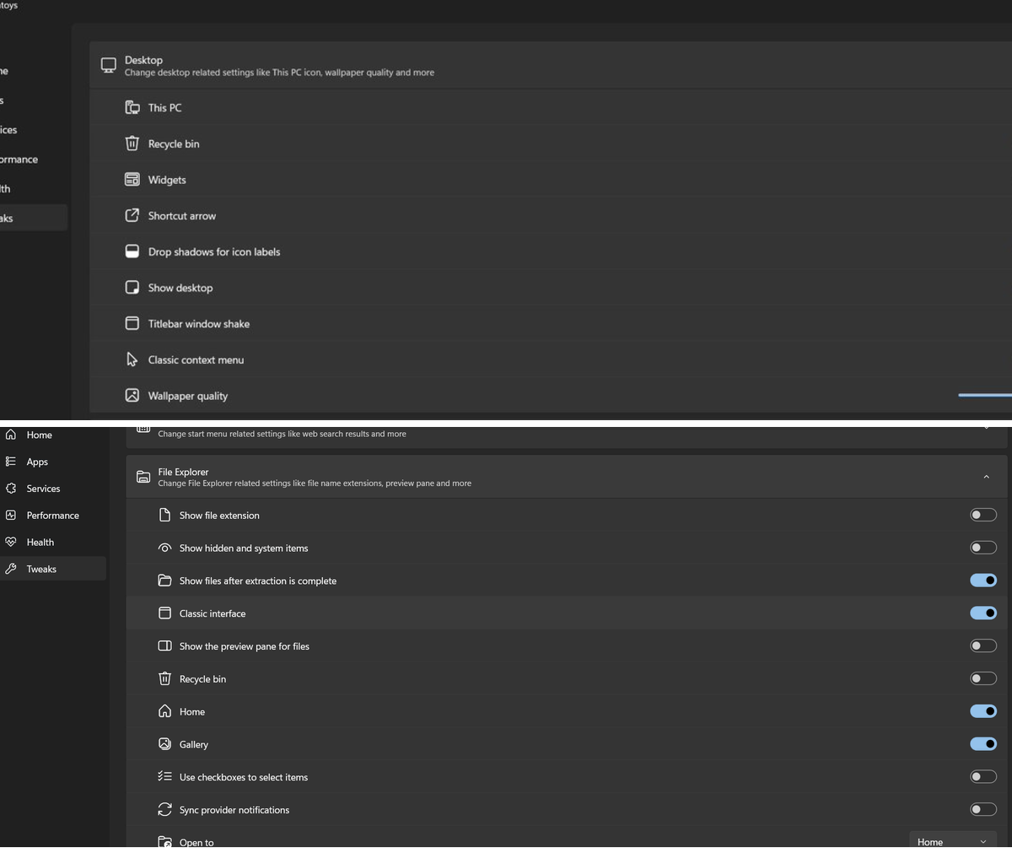Click the Show file extension document icon

coord(165,516)
